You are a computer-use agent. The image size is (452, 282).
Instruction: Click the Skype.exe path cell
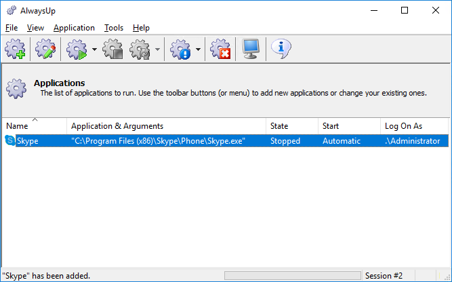(x=159, y=141)
